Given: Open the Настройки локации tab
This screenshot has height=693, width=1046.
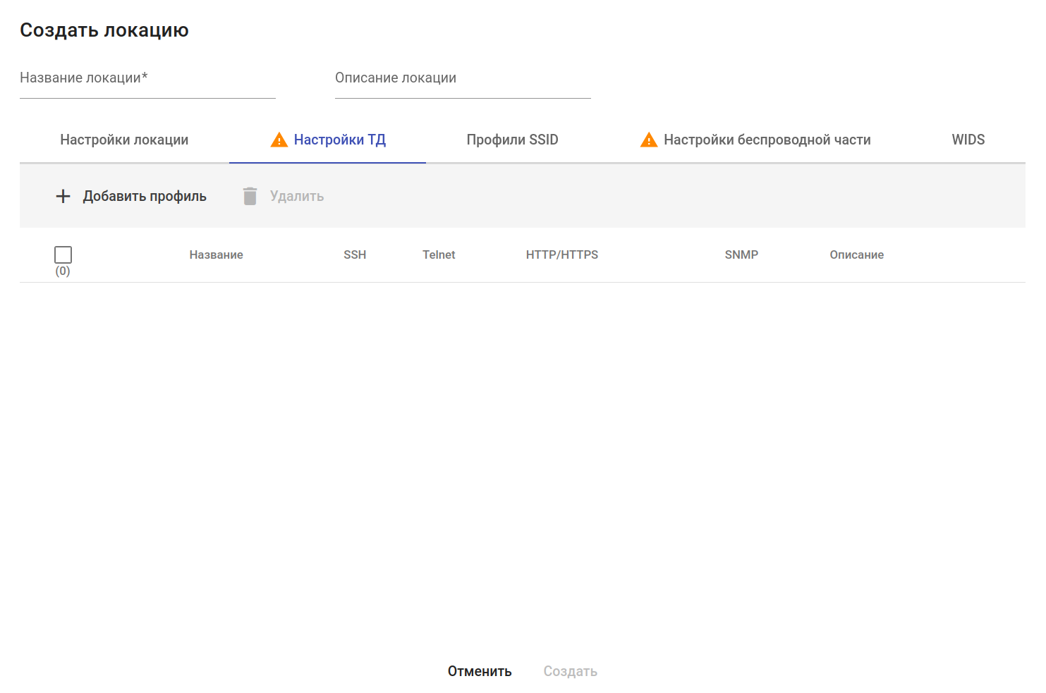Looking at the screenshot, I should click(124, 140).
